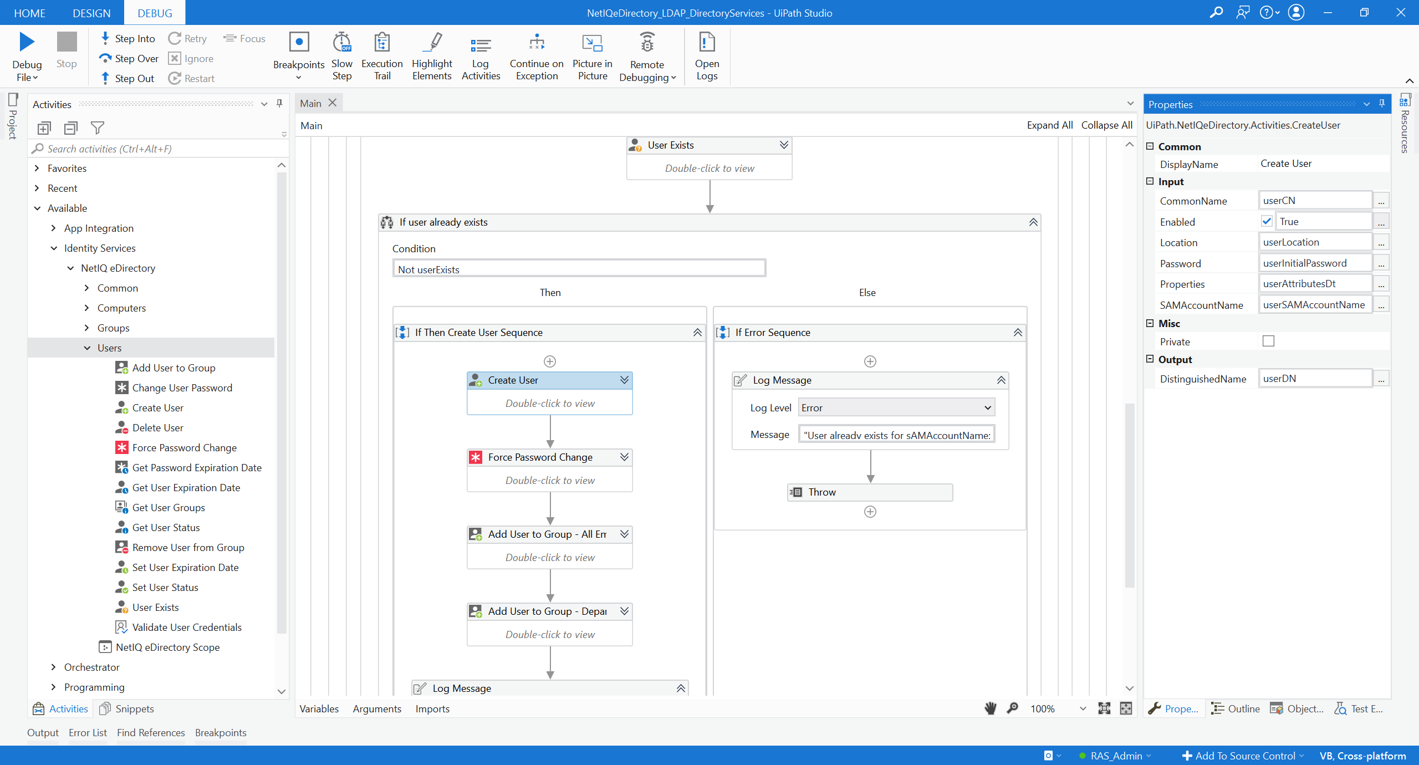
Task: Toggle the Private checkbox in Properties
Action: pos(1268,341)
